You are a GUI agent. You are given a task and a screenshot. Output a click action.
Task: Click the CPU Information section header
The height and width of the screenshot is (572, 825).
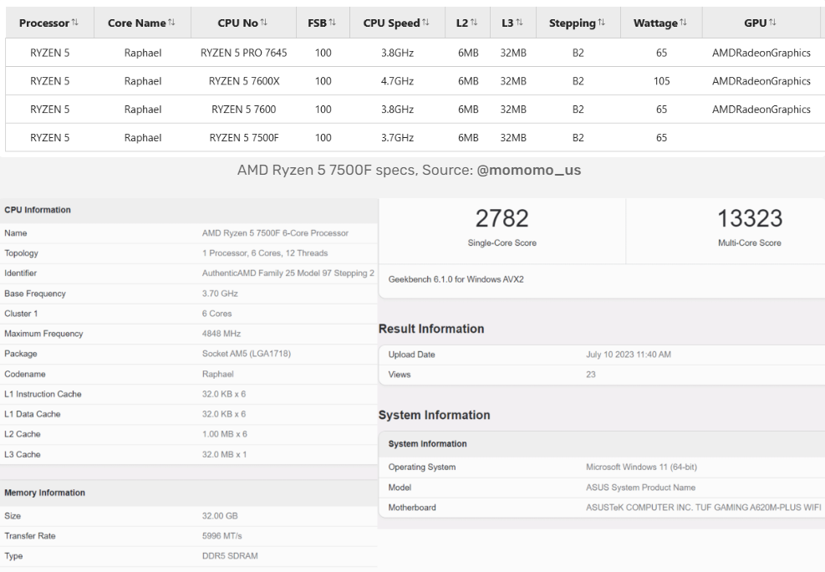(38, 210)
